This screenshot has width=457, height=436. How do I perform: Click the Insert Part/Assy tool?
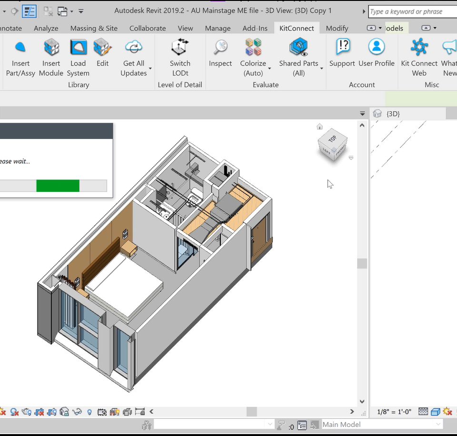coord(20,58)
